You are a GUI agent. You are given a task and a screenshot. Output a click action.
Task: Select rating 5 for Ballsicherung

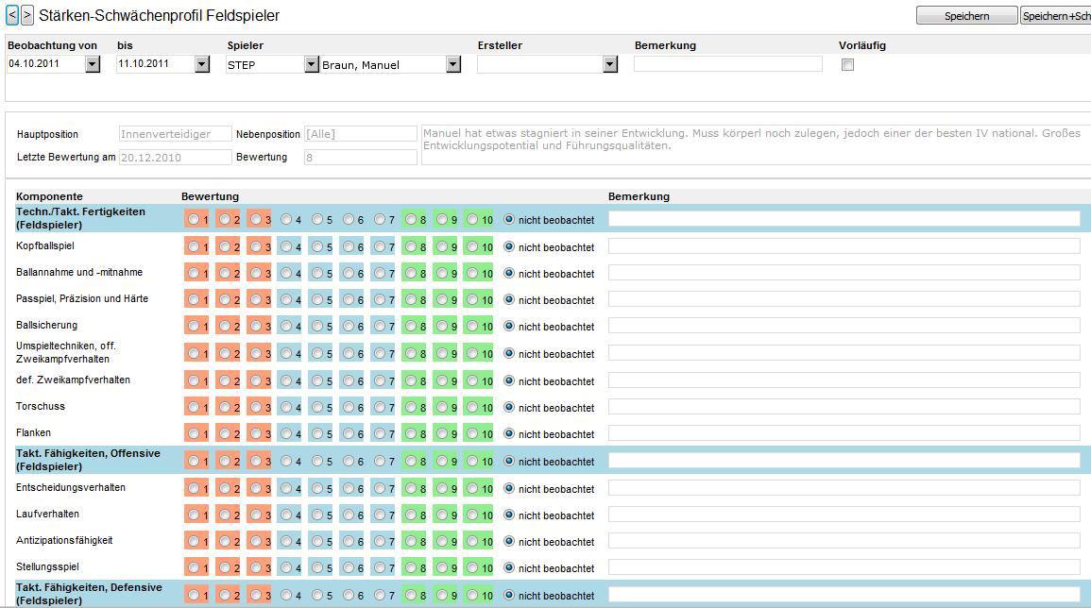pos(317,326)
